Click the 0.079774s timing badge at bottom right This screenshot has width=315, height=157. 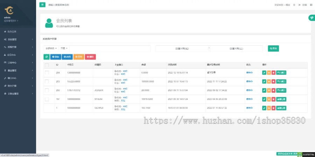309,155
